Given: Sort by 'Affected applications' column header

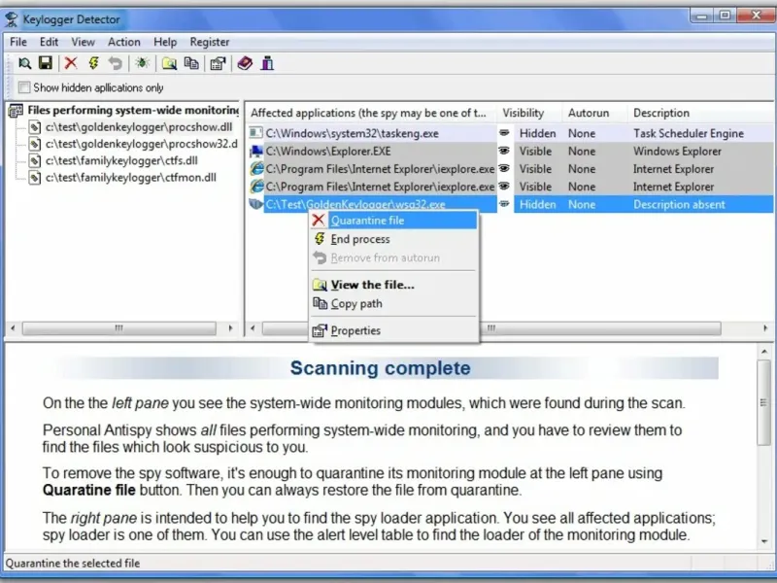Looking at the screenshot, I should pyautogui.click(x=371, y=113).
